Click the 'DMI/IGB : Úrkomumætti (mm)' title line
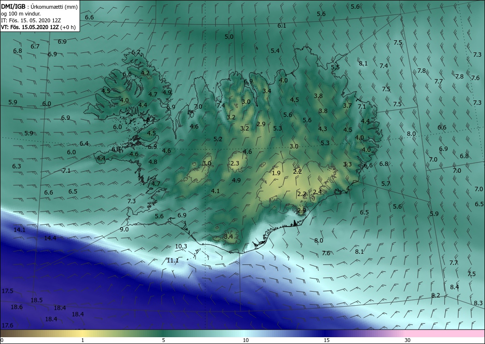The width and height of the screenshot is (485, 344). click(39, 6)
